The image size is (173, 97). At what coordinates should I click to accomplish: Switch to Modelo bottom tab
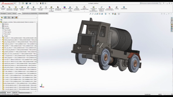[x=9, y=93]
